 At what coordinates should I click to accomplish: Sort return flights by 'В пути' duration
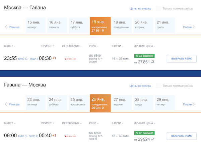118,123
